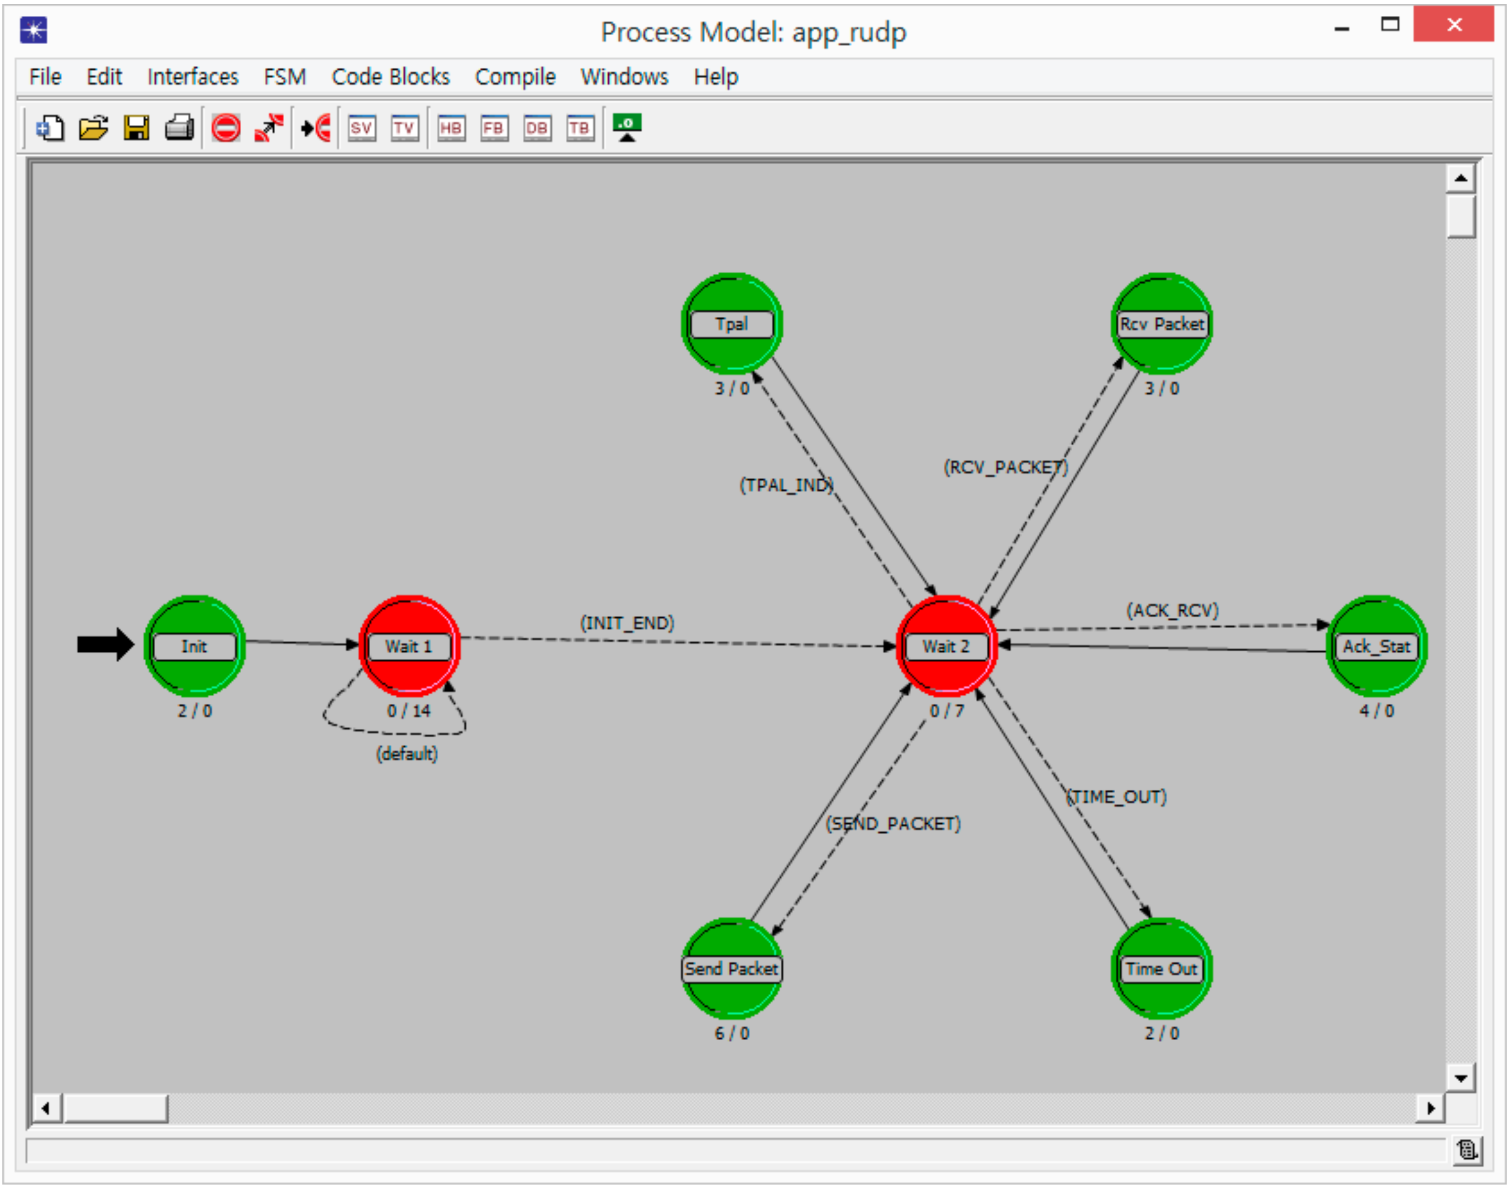
Task: Select the Wait 2 state node
Action: point(947,647)
